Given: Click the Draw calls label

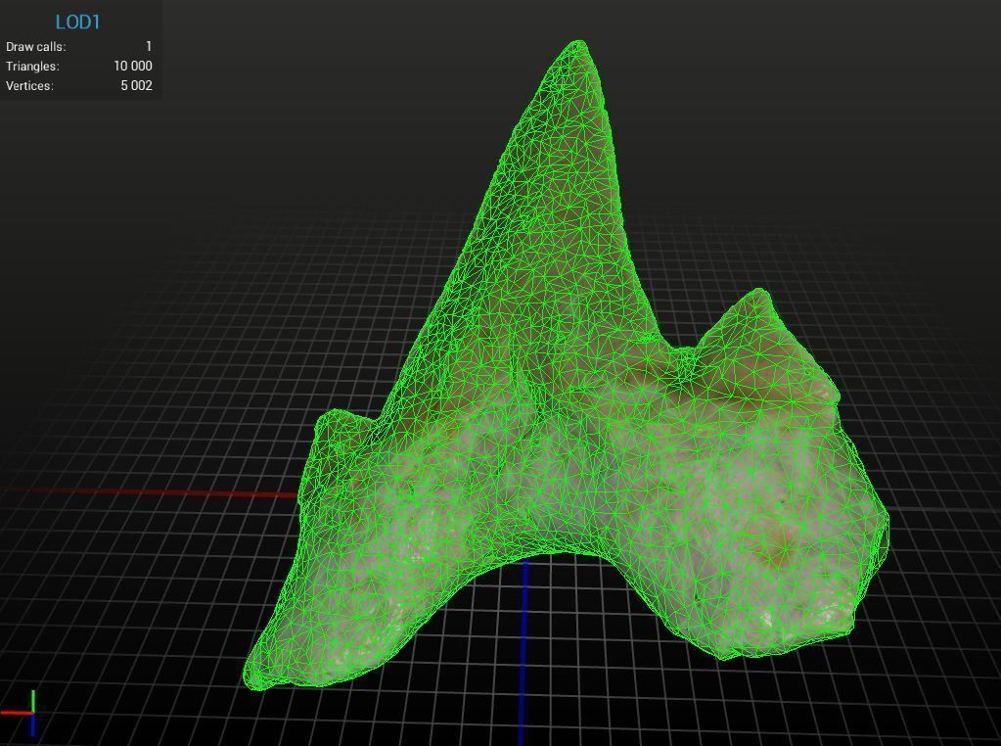Looking at the screenshot, I should tap(36, 47).
